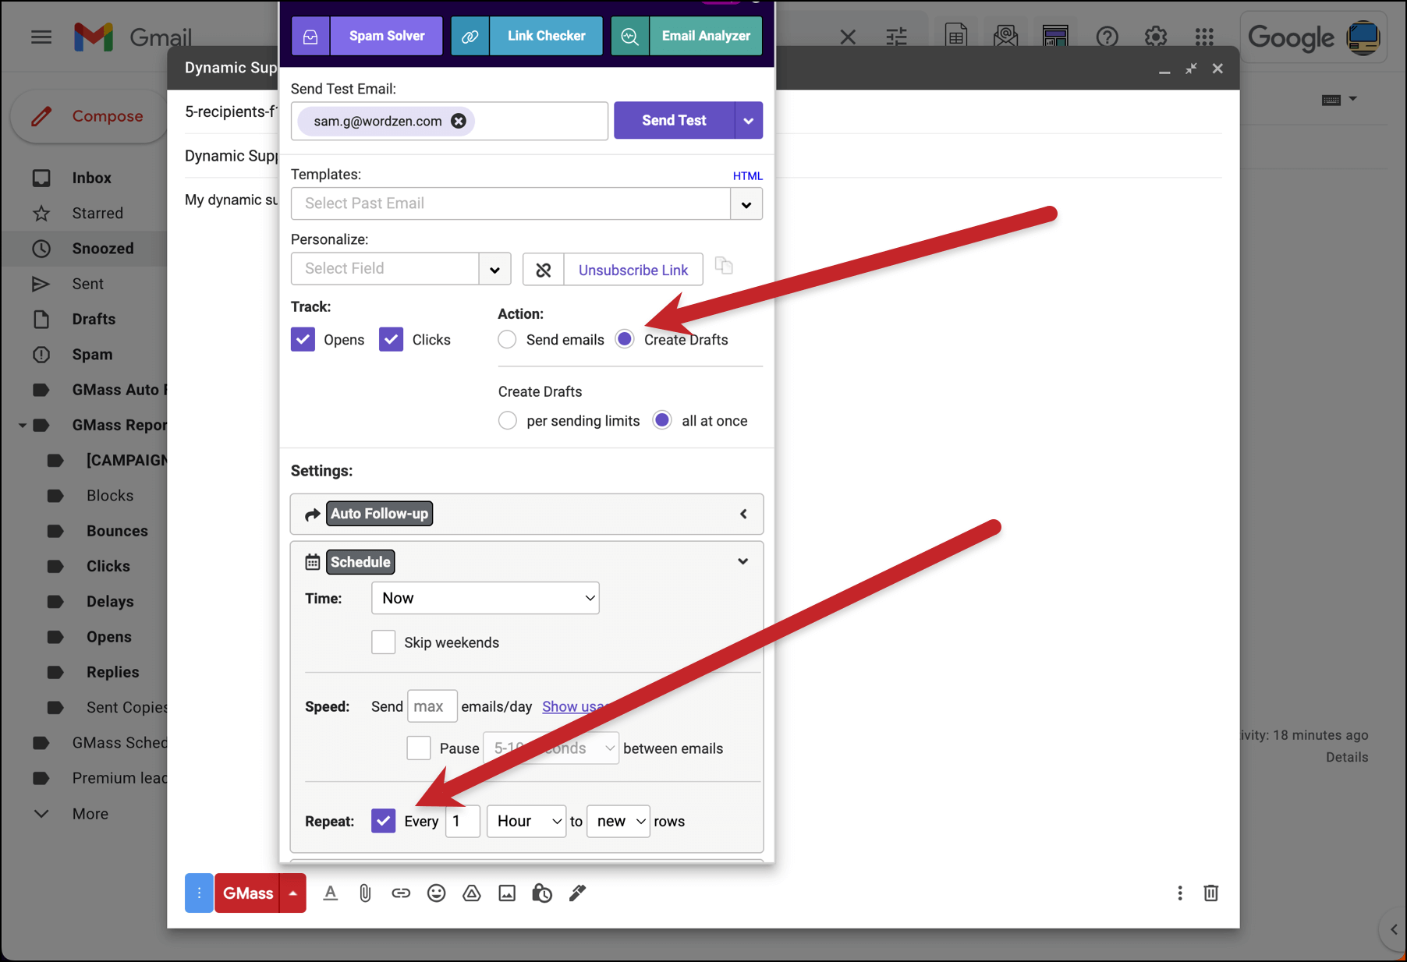Screen dimensions: 1407x962
Task: Open more compose options three-dot icon
Action: [x=1180, y=893]
